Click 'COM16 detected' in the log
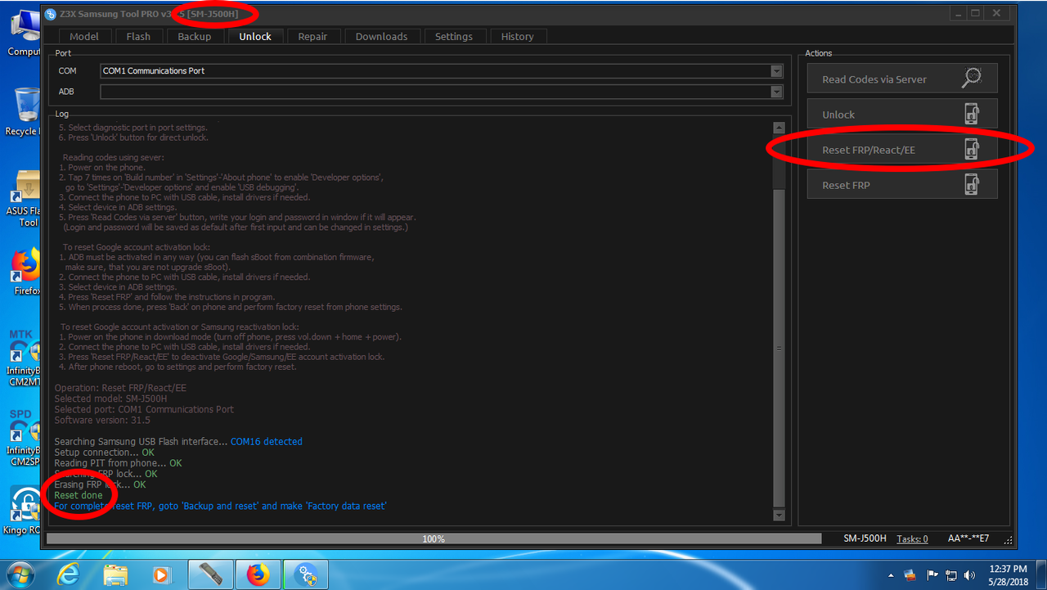The height and width of the screenshot is (590, 1047). click(266, 442)
